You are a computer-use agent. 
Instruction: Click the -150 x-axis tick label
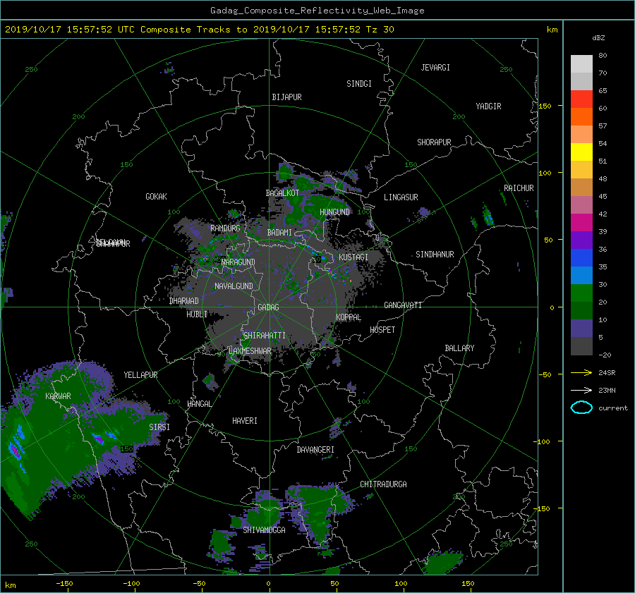64,584
